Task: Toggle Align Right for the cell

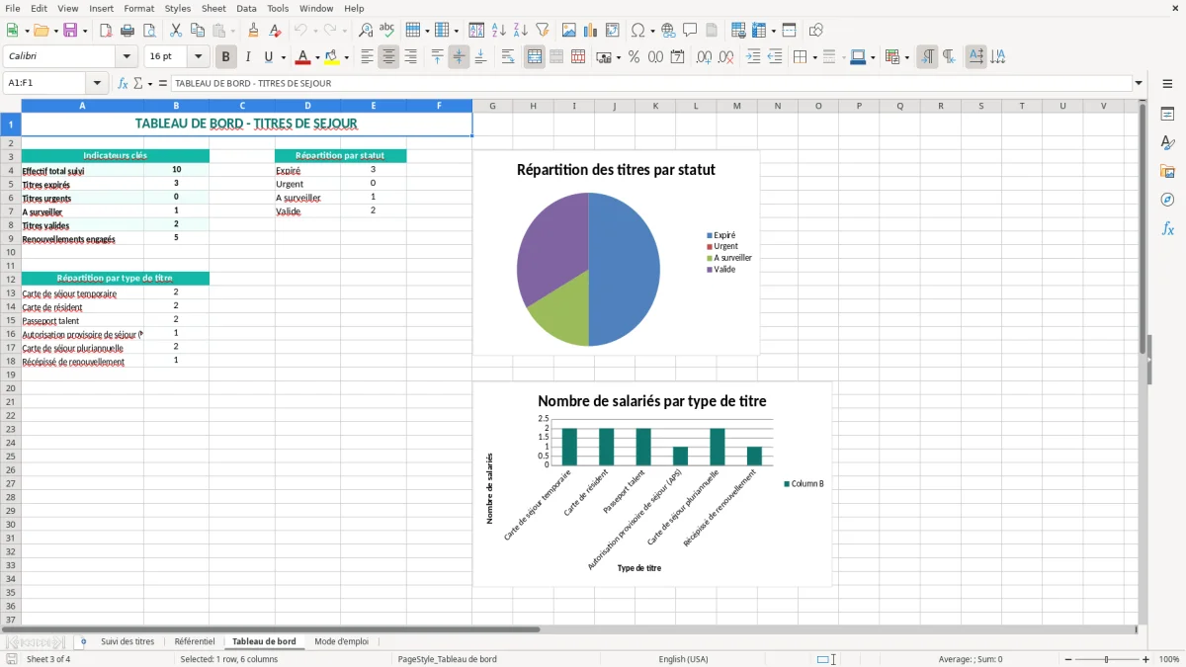Action: coord(410,57)
